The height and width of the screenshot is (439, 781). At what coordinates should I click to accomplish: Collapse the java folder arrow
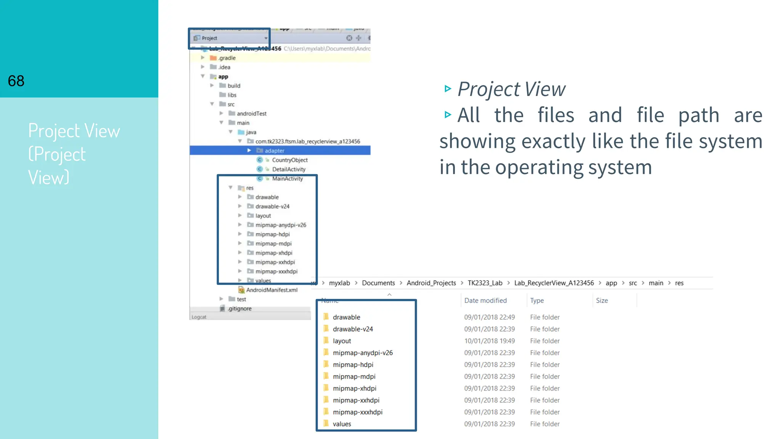coord(231,132)
